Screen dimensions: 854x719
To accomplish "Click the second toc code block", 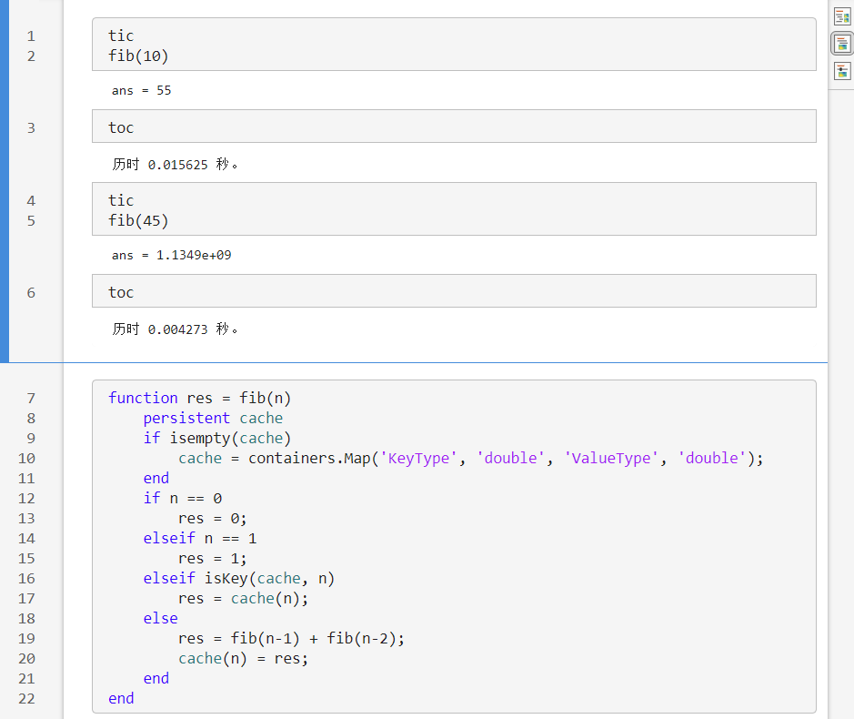I will coord(454,291).
